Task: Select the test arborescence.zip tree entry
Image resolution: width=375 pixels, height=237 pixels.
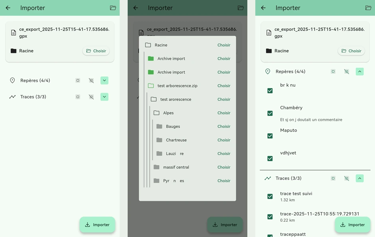Action: pyautogui.click(x=178, y=85)
